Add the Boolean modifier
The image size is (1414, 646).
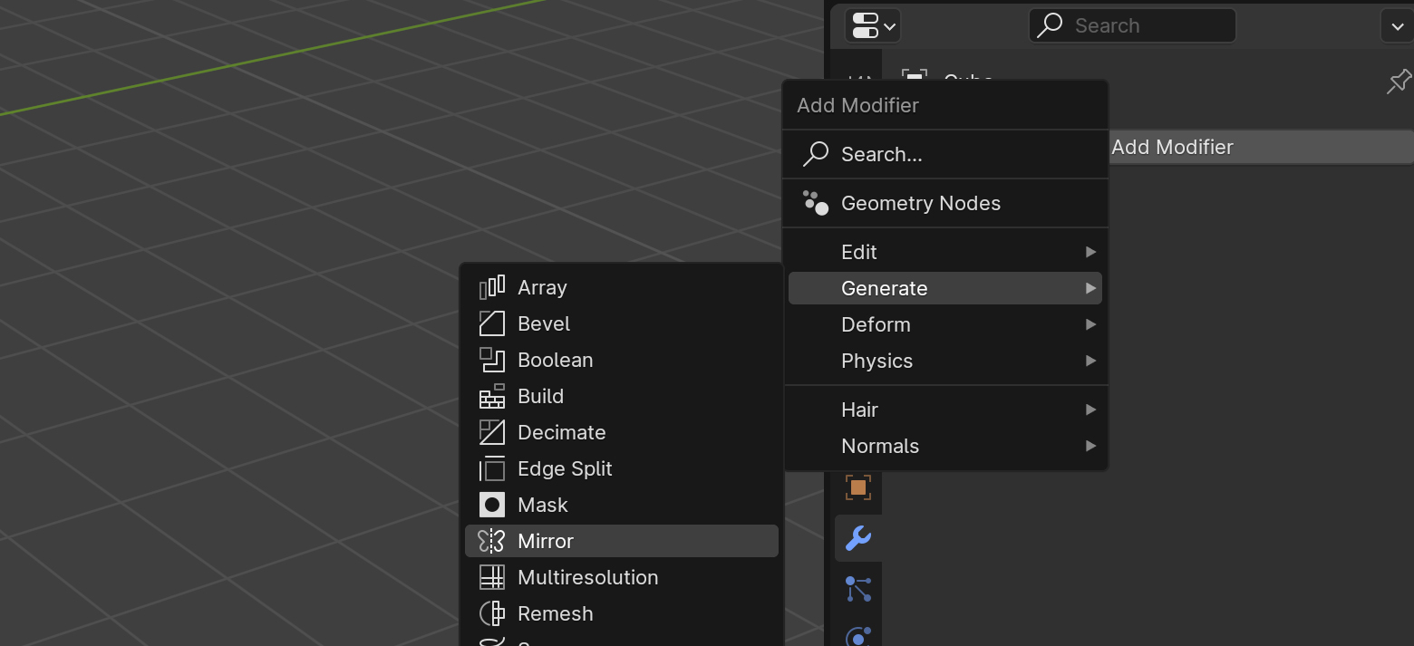coord(622,360)
